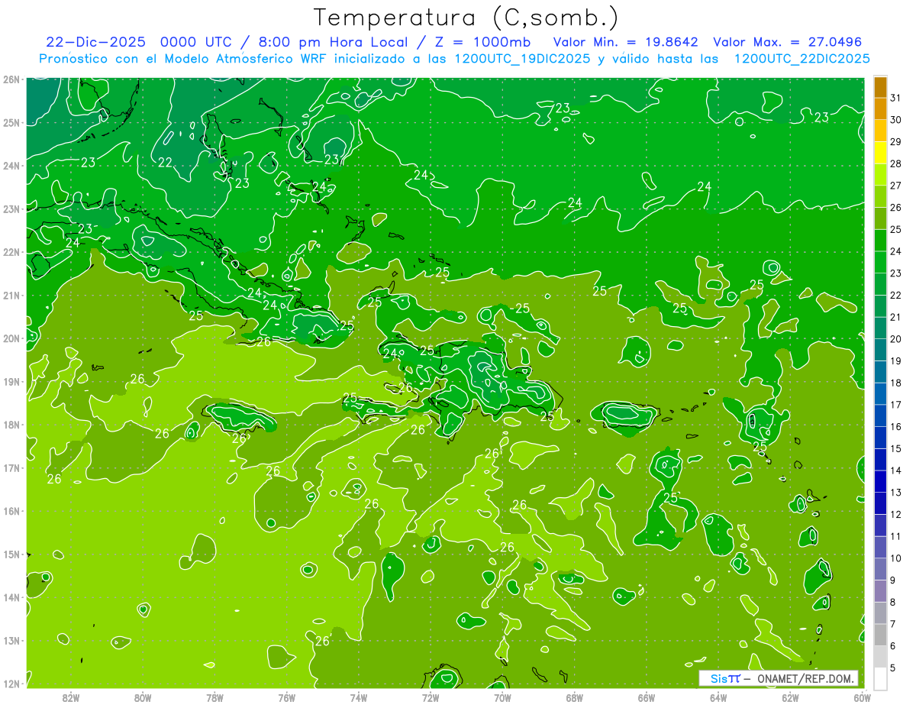The width and height of the screenshot is (916, 708).
Task: Click the 'ONAMET/REP.DOM.' credit label
Action: pyautogui.click(x=805, y=678)
